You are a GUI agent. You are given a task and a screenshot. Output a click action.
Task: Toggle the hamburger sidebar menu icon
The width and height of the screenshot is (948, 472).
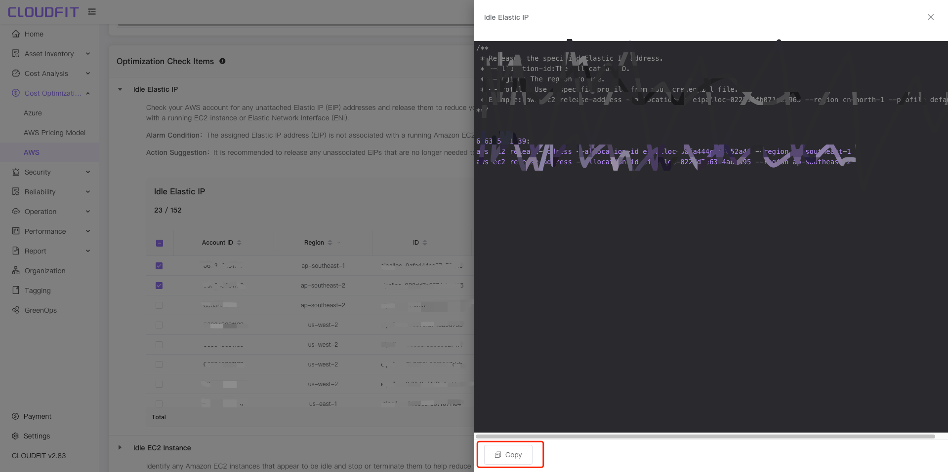[x=92, y=11]
